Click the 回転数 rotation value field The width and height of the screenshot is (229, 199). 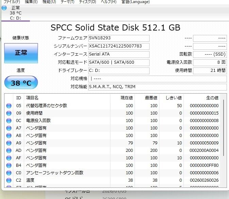pyautogui.click(x=210, y=54)
